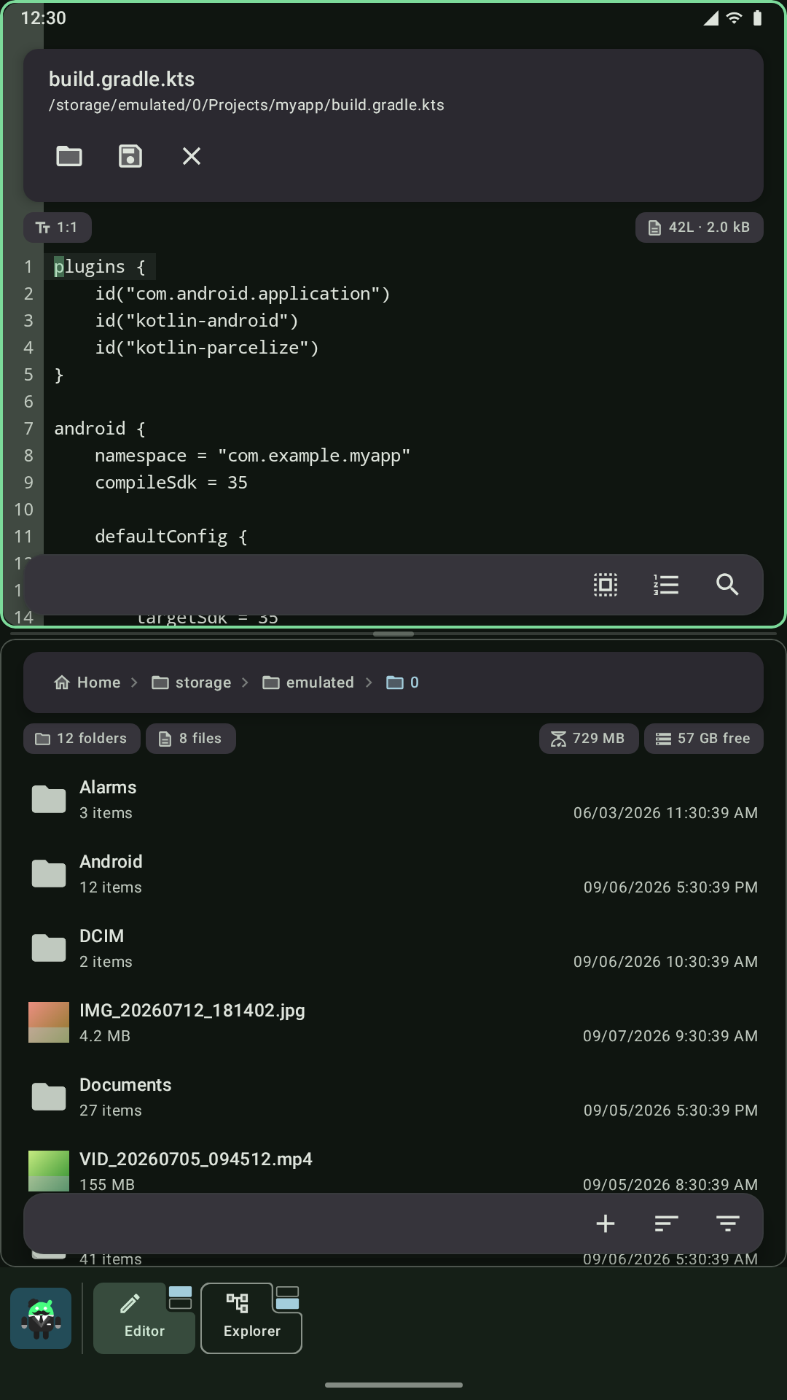Click the defaultConfig { code line
Image resolution: width=787 pixels, height=1400 pixels.
171,537
